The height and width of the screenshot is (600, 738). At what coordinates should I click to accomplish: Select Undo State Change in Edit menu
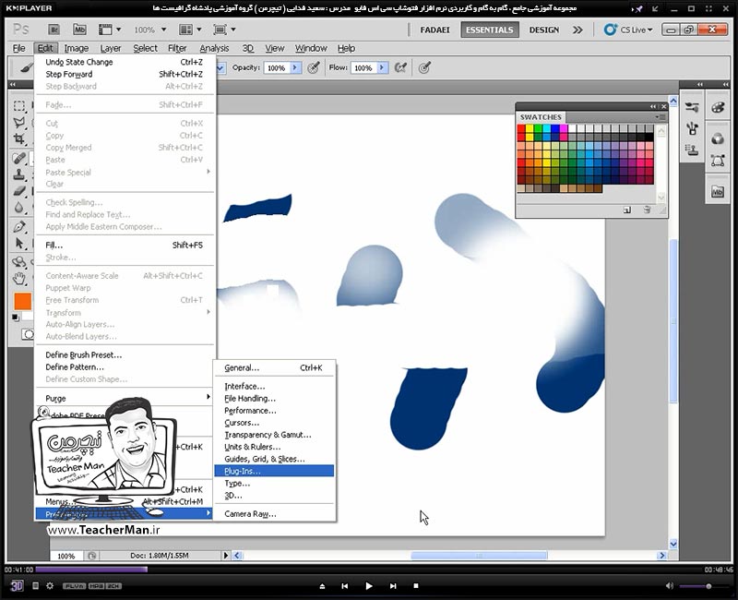pyautogui.click(x=125, y=62)
